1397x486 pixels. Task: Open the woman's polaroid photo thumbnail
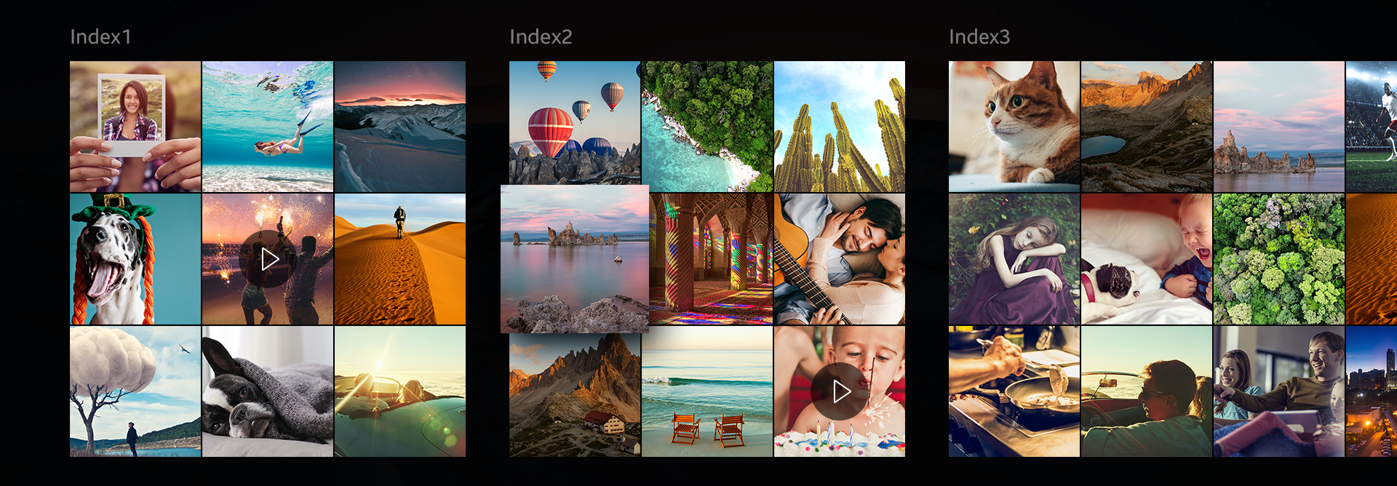135,127
